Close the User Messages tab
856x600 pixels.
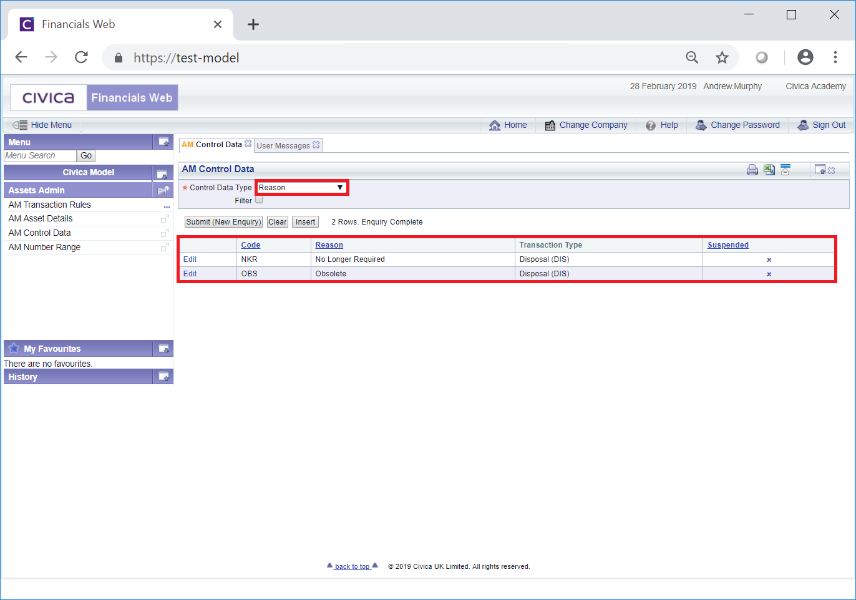pos(316,145)
